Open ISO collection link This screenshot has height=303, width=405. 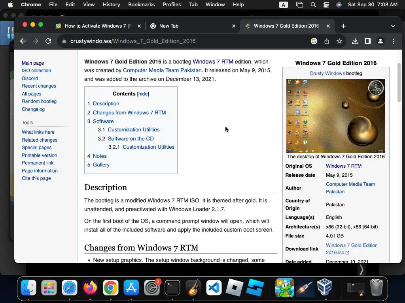tap(36, 71)
